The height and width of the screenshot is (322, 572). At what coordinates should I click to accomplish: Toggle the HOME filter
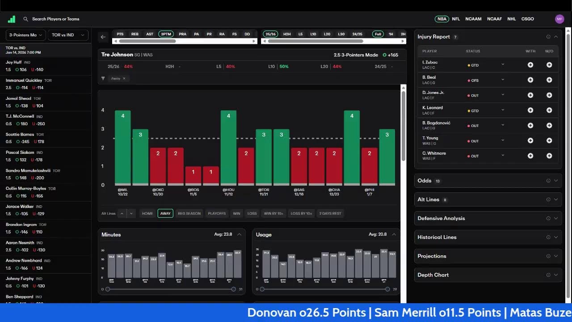147,213
